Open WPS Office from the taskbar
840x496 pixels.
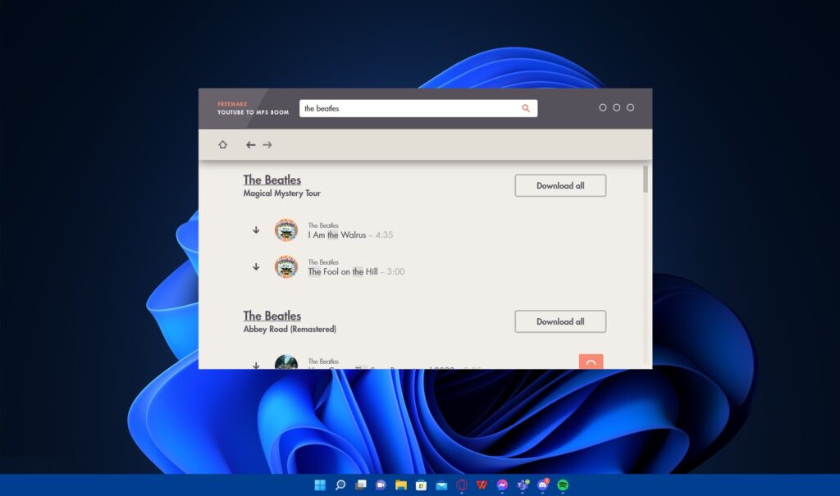482,485
